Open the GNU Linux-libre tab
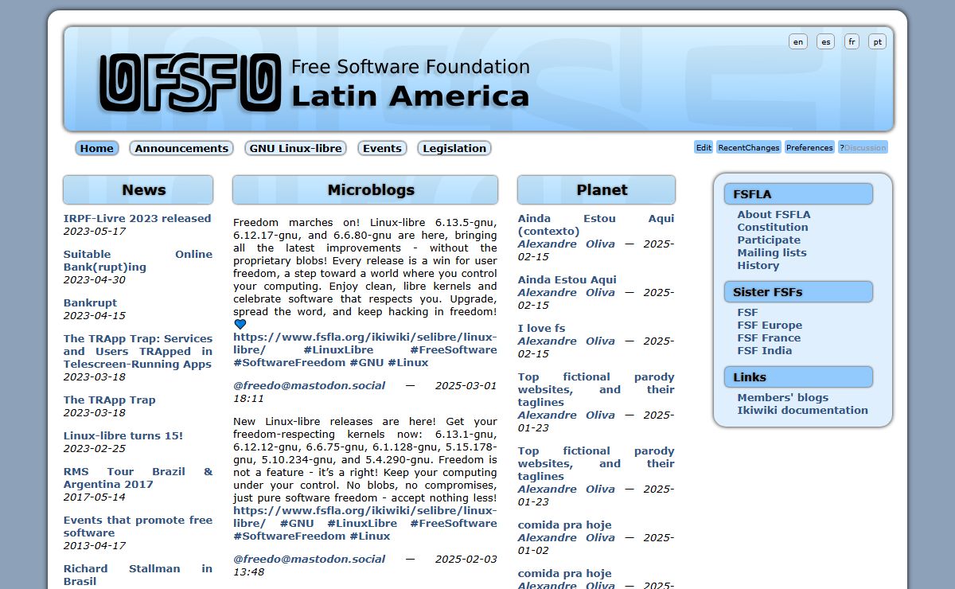The width and height of the screenshot is (955, 589). click(295, 148)
